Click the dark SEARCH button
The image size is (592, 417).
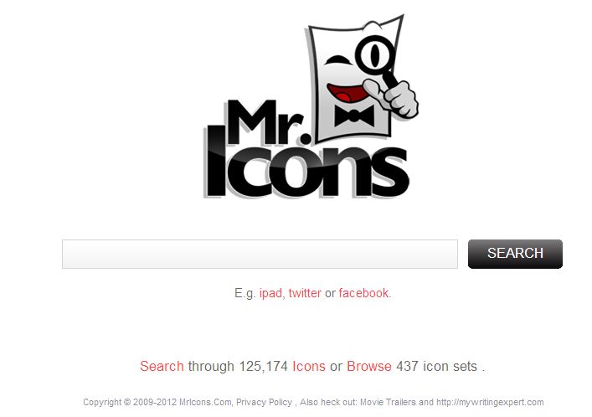(x=515, y=254)
